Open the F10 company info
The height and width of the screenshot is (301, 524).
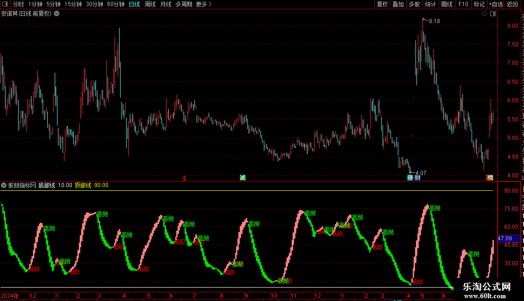(x=463, y=4)
